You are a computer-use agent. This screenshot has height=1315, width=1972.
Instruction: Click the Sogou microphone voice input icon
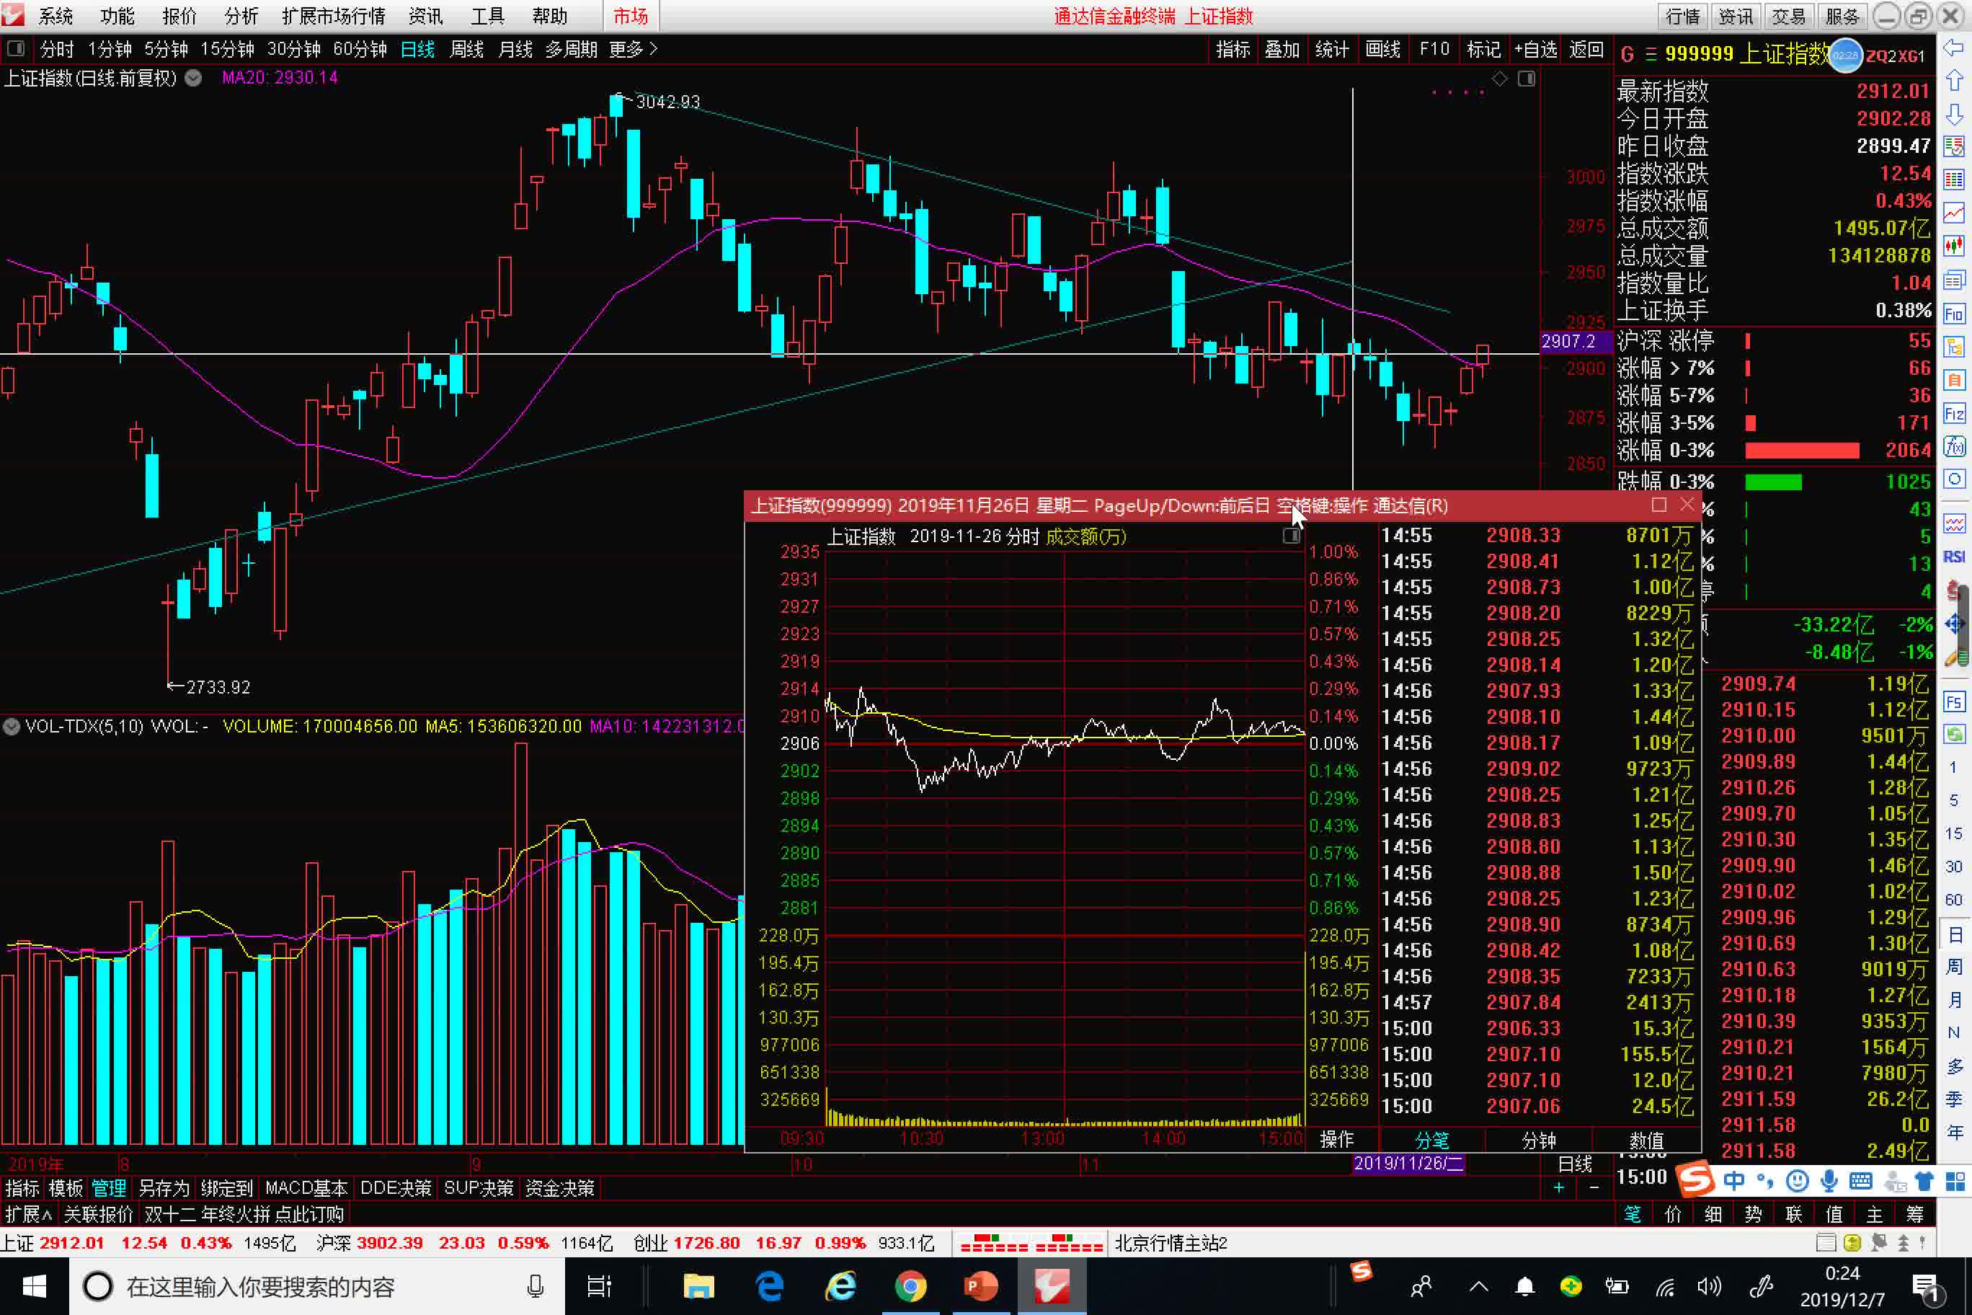tap(1829, 1182)
